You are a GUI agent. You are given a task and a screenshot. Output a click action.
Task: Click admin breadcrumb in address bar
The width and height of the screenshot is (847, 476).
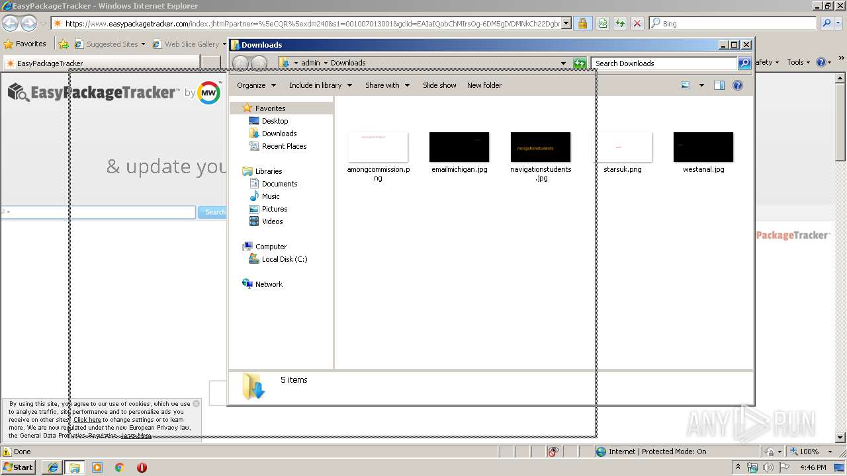[x=310, y=63]
